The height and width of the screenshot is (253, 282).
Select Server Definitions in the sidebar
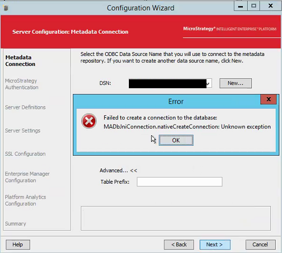coord(25,107)
